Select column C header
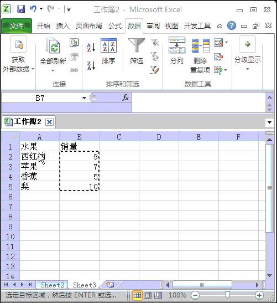Screen dimensions: 277x303 (x=119, y=137)
